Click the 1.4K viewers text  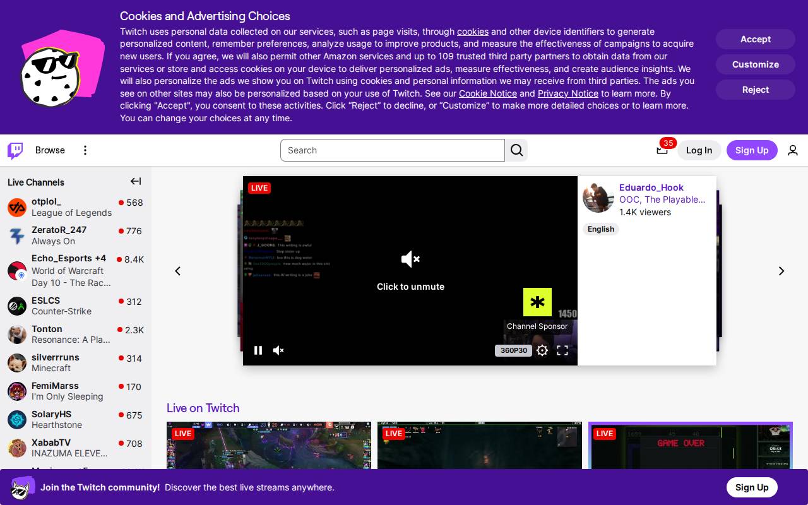click(x=645, y=212)
